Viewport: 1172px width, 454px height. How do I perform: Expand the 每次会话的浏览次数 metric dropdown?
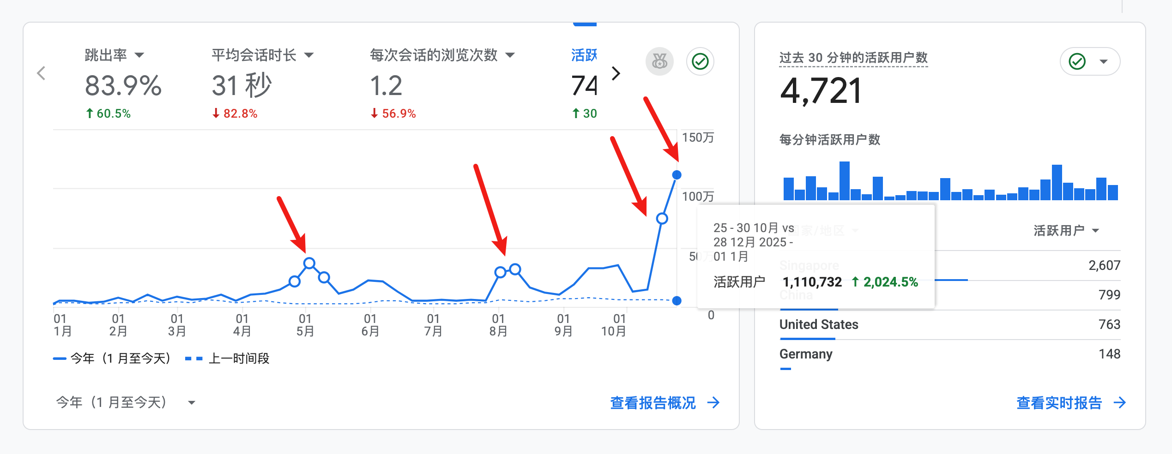pos(510,55)
